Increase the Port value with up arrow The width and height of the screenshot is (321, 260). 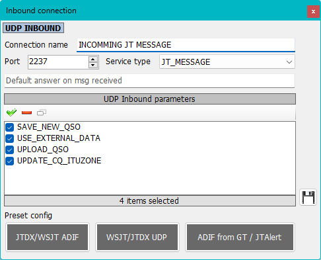click(93, 59)
